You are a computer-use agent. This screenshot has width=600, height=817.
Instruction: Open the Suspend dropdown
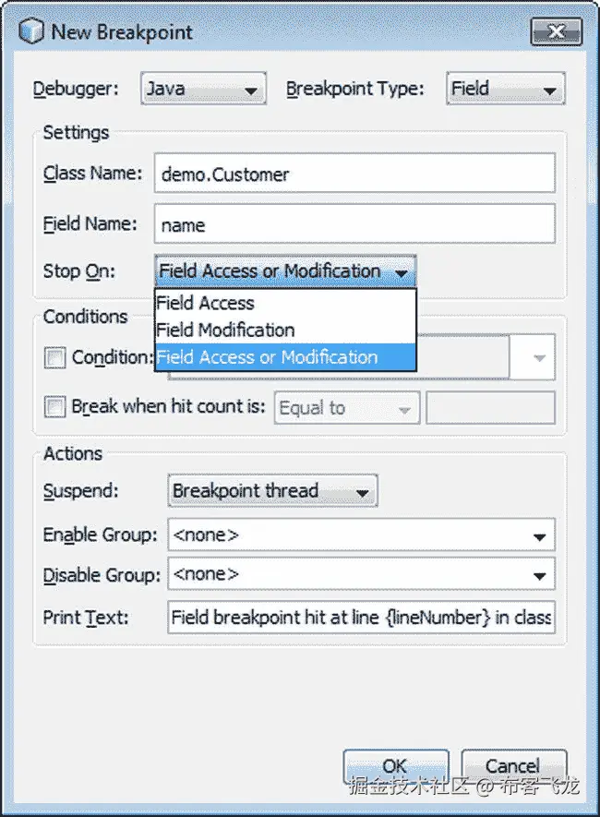coord(271,490)
